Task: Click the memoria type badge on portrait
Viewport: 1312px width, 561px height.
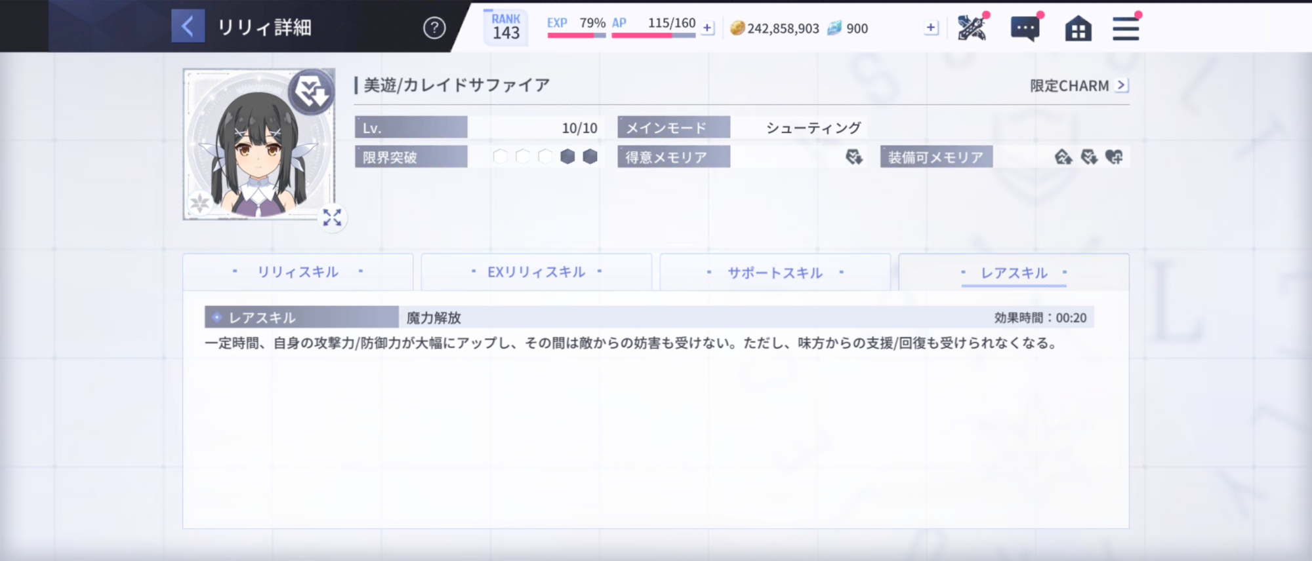Action: pos(312,92)
